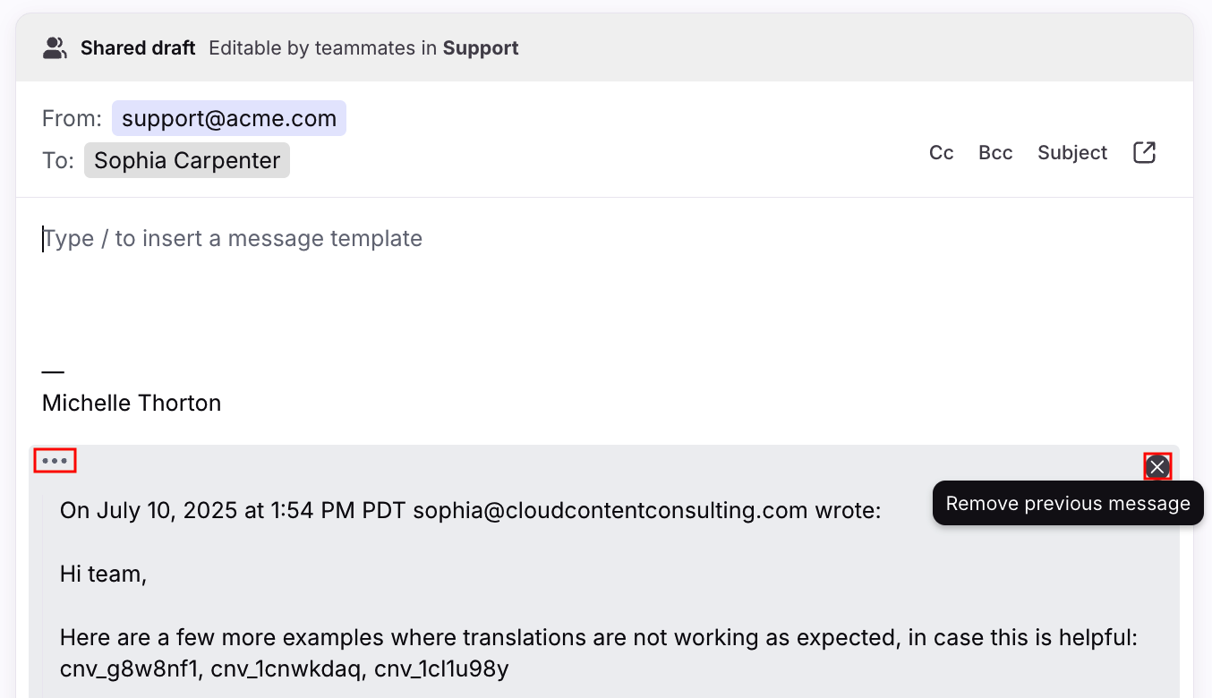The height and width of the screenshot is (698, 1212).
Task: Click the Support team name in header
Action: pyautogui.click(x=481, y=48)
